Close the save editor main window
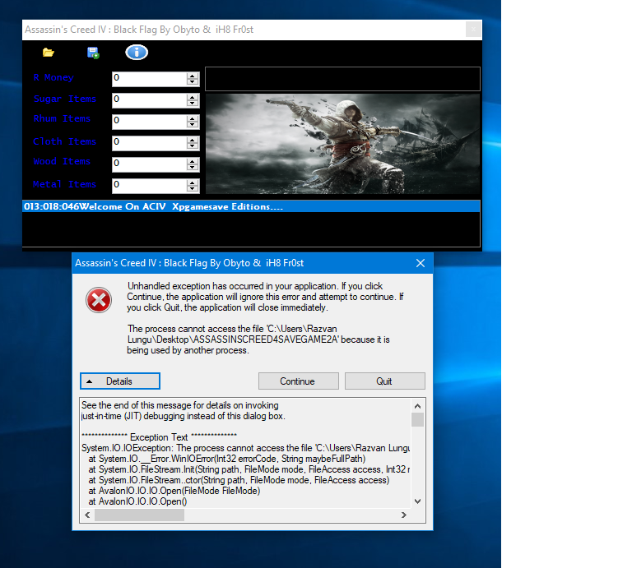 click(x=473, y=30)
